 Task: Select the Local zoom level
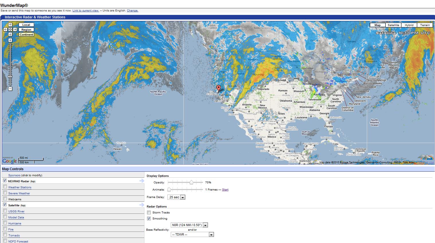coord(26,25)
